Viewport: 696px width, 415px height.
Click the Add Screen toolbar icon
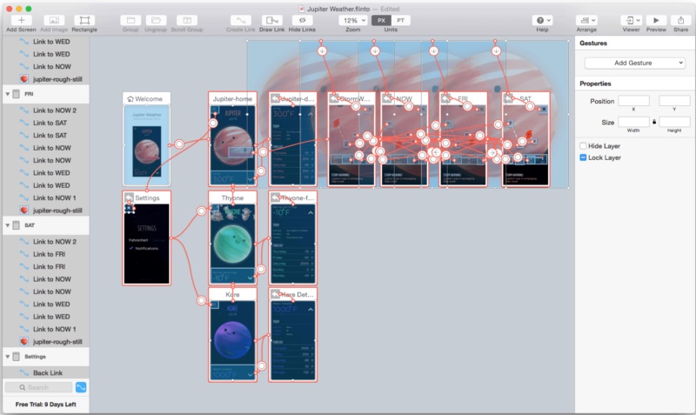click(21, 19)
